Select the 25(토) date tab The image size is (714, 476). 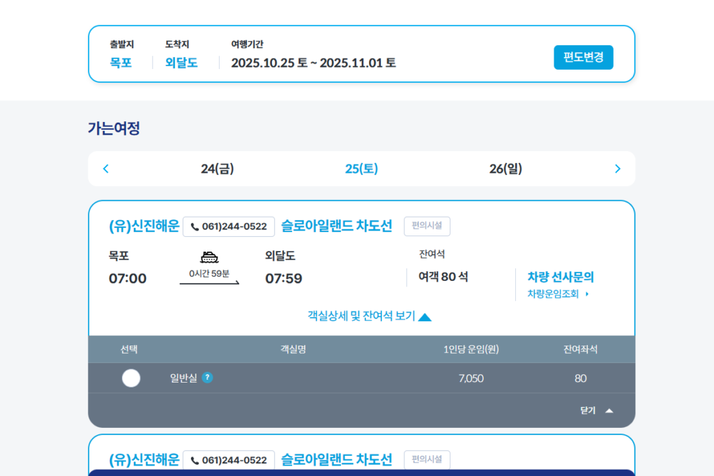(362, 169)
